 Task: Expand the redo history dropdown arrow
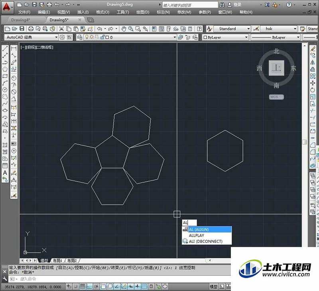[116, 29]
